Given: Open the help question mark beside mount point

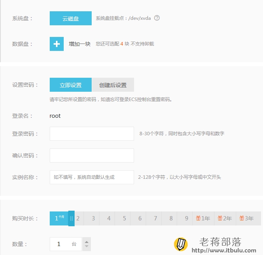Looking at the screenshot, I should 157,18.
